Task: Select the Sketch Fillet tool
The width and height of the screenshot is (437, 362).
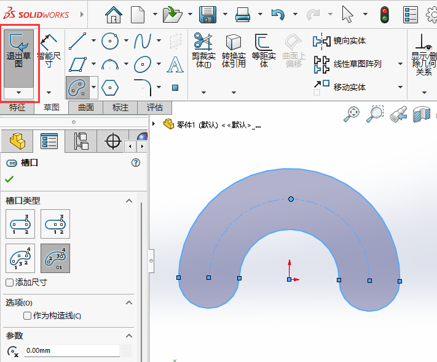Action: (x=143, y=88)
